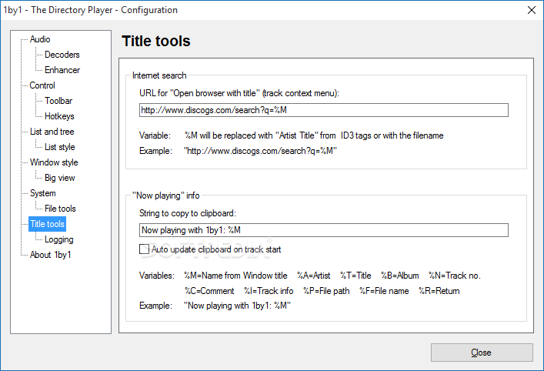Screen dimensions: 544x371
Task: Select Window style in the tree
Action: point(54,162)
